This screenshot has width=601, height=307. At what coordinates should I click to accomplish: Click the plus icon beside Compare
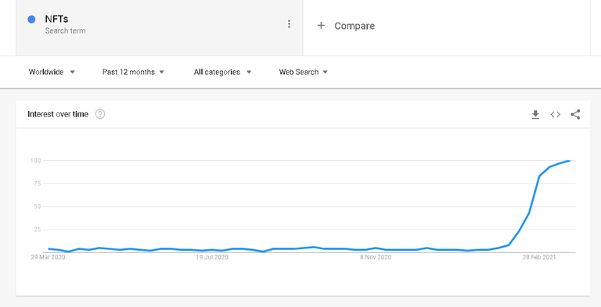pos(321,26)
